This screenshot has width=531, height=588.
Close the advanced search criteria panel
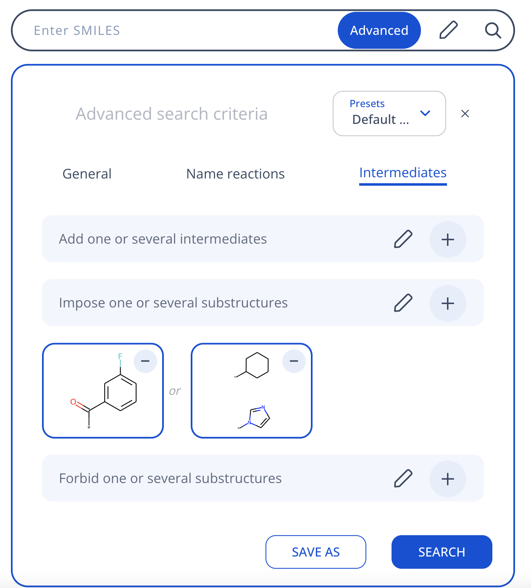point(465,113)
